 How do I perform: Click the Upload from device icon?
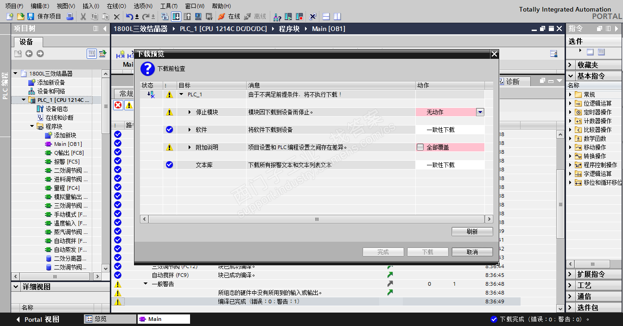187,17
